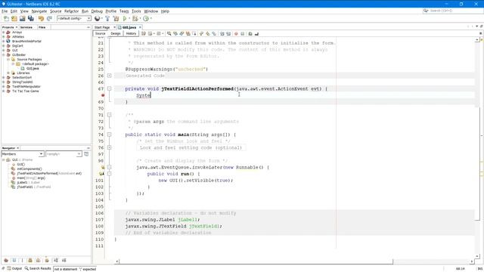Click the Save All icon
Screen dimensions: 484x272
pos(30,18)
